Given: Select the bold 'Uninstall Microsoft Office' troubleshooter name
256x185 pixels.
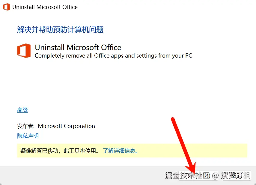Looking at the screenshot, I should (x=78, y=47).
